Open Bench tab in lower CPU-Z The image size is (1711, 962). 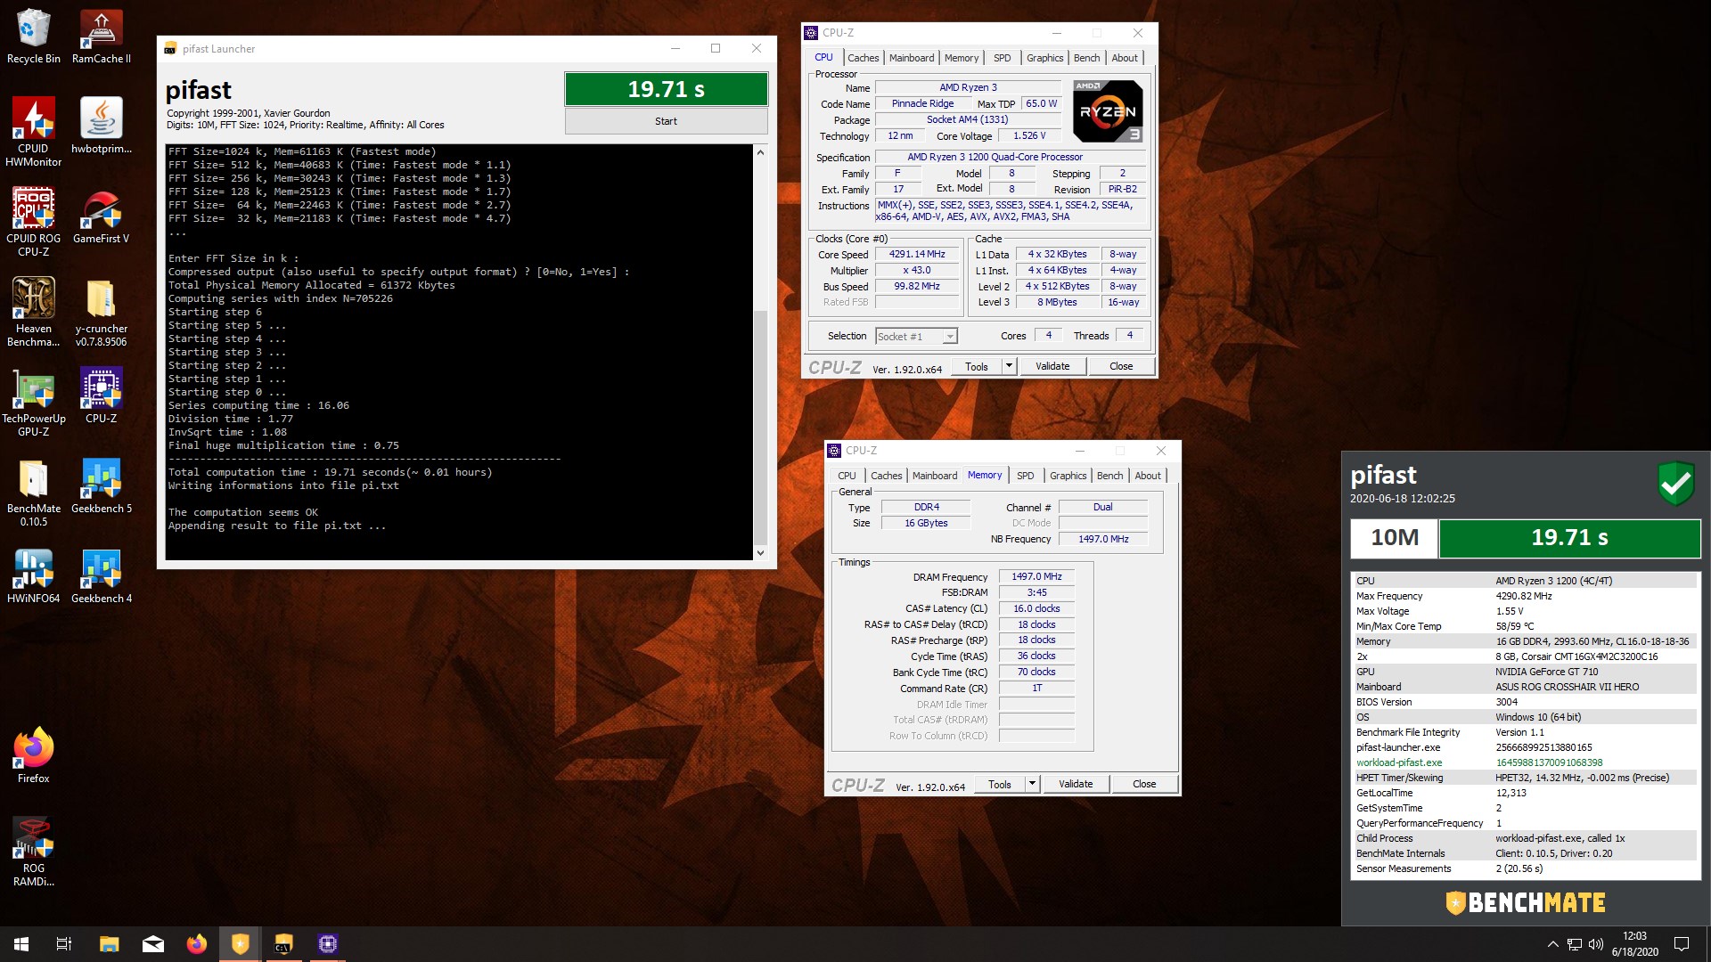[1109, 476]
